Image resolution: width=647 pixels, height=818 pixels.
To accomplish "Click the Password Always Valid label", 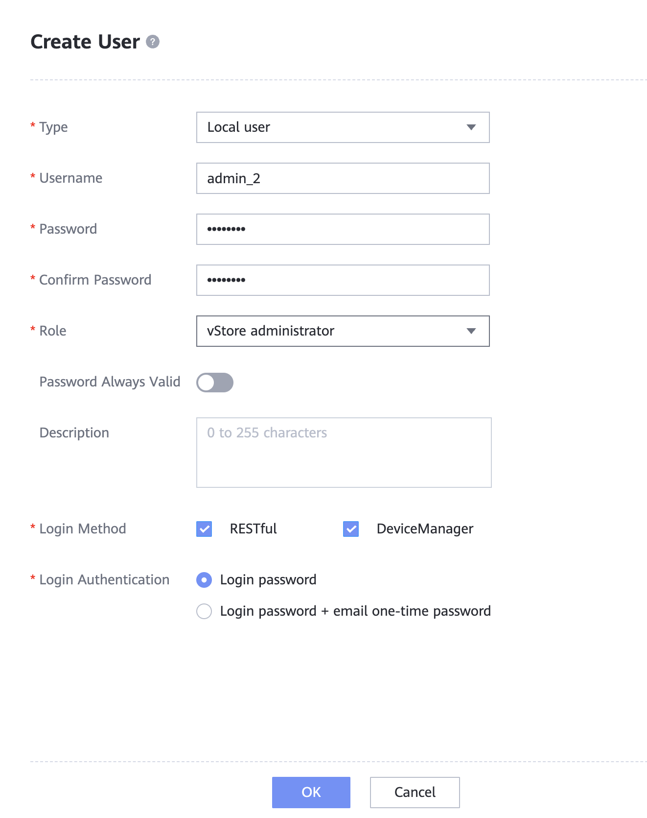I will [110, 382].
